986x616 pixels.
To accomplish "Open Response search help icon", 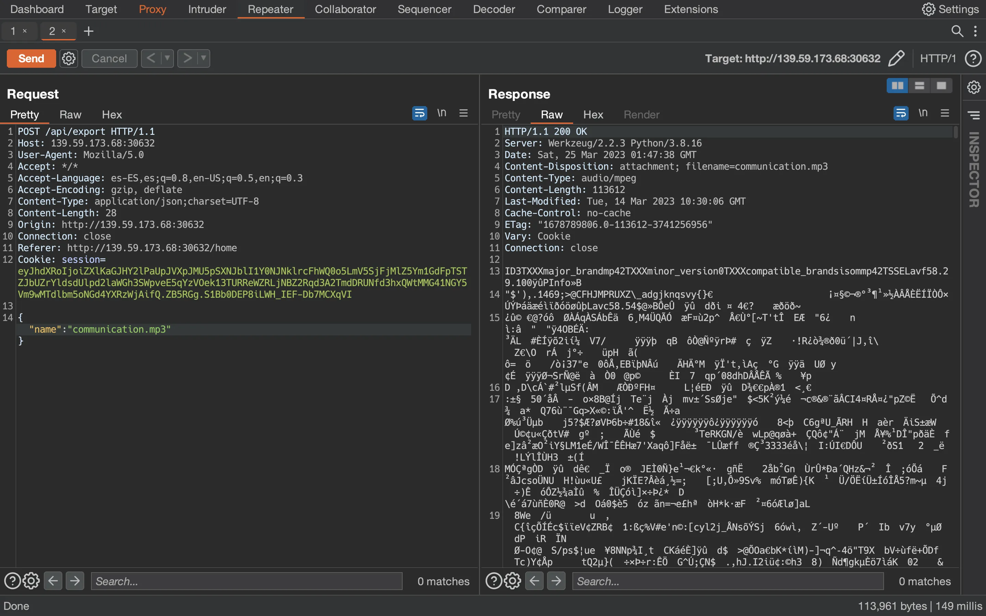I will pos(494,581).
